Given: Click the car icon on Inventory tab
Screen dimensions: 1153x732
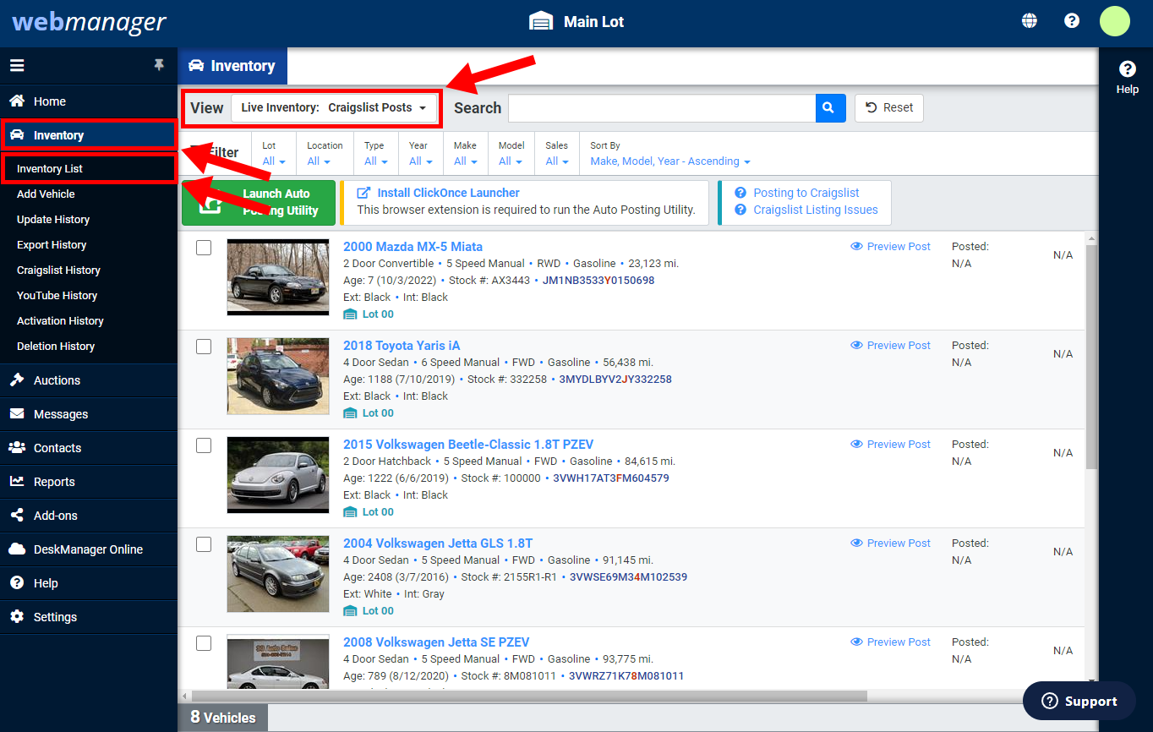Looking at the screenshot, I should pos(196,66).
